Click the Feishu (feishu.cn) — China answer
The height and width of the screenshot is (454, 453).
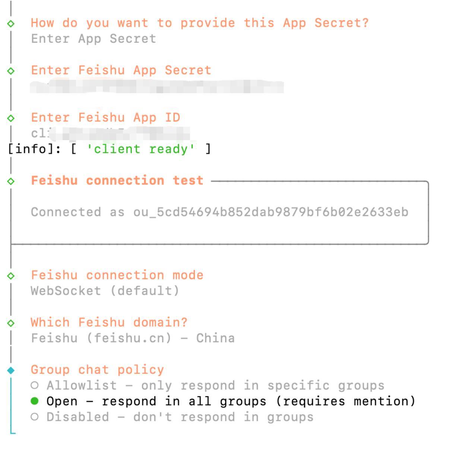pos(133,338)
